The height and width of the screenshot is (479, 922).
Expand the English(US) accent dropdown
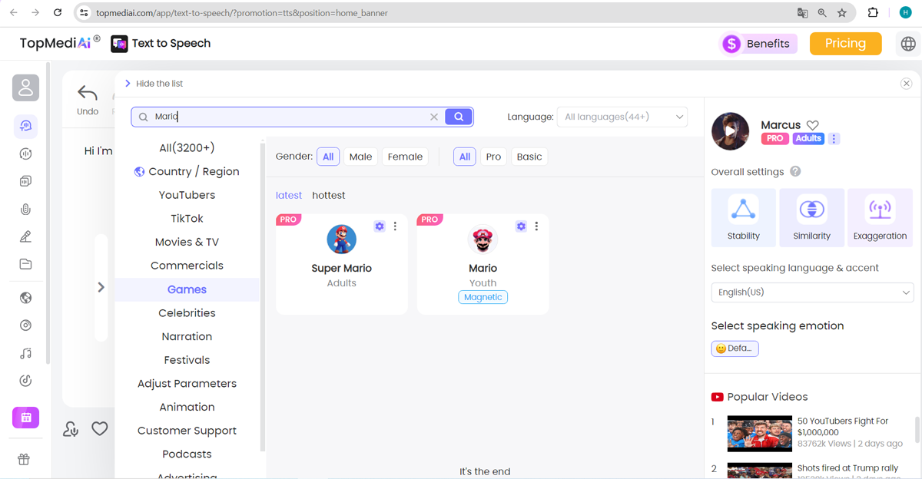(812, 292)
